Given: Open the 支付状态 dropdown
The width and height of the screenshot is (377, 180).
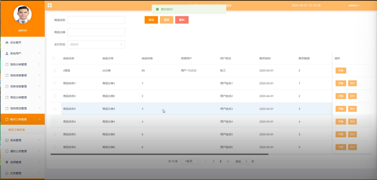Looking at the screenshot, I should (x=96, y=44).
